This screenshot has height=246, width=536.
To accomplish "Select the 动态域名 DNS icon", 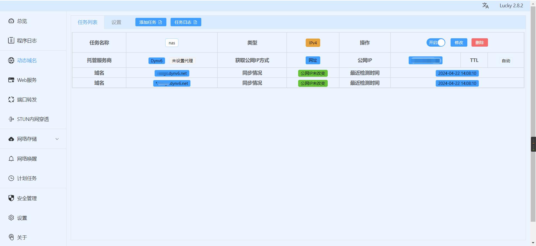I will (11, 60).
